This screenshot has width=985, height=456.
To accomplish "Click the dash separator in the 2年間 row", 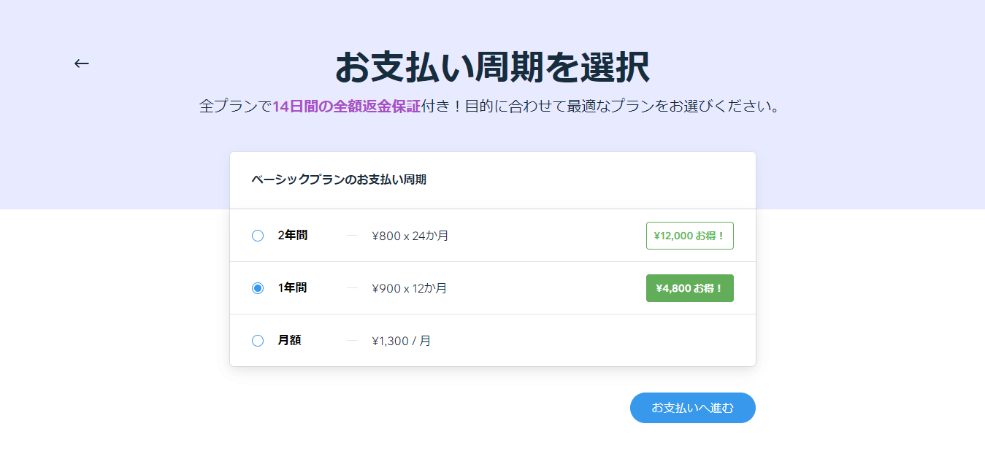I will click(x=352, y=236).
